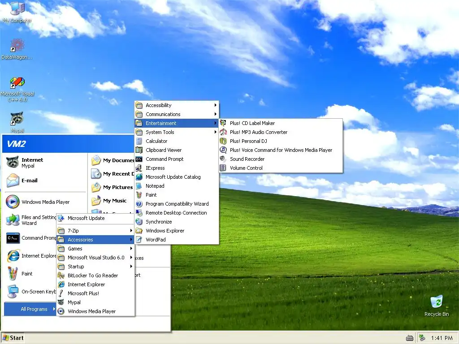Open Recycle Bin on desktop
The image size is (459, 344).
point(437,305)
